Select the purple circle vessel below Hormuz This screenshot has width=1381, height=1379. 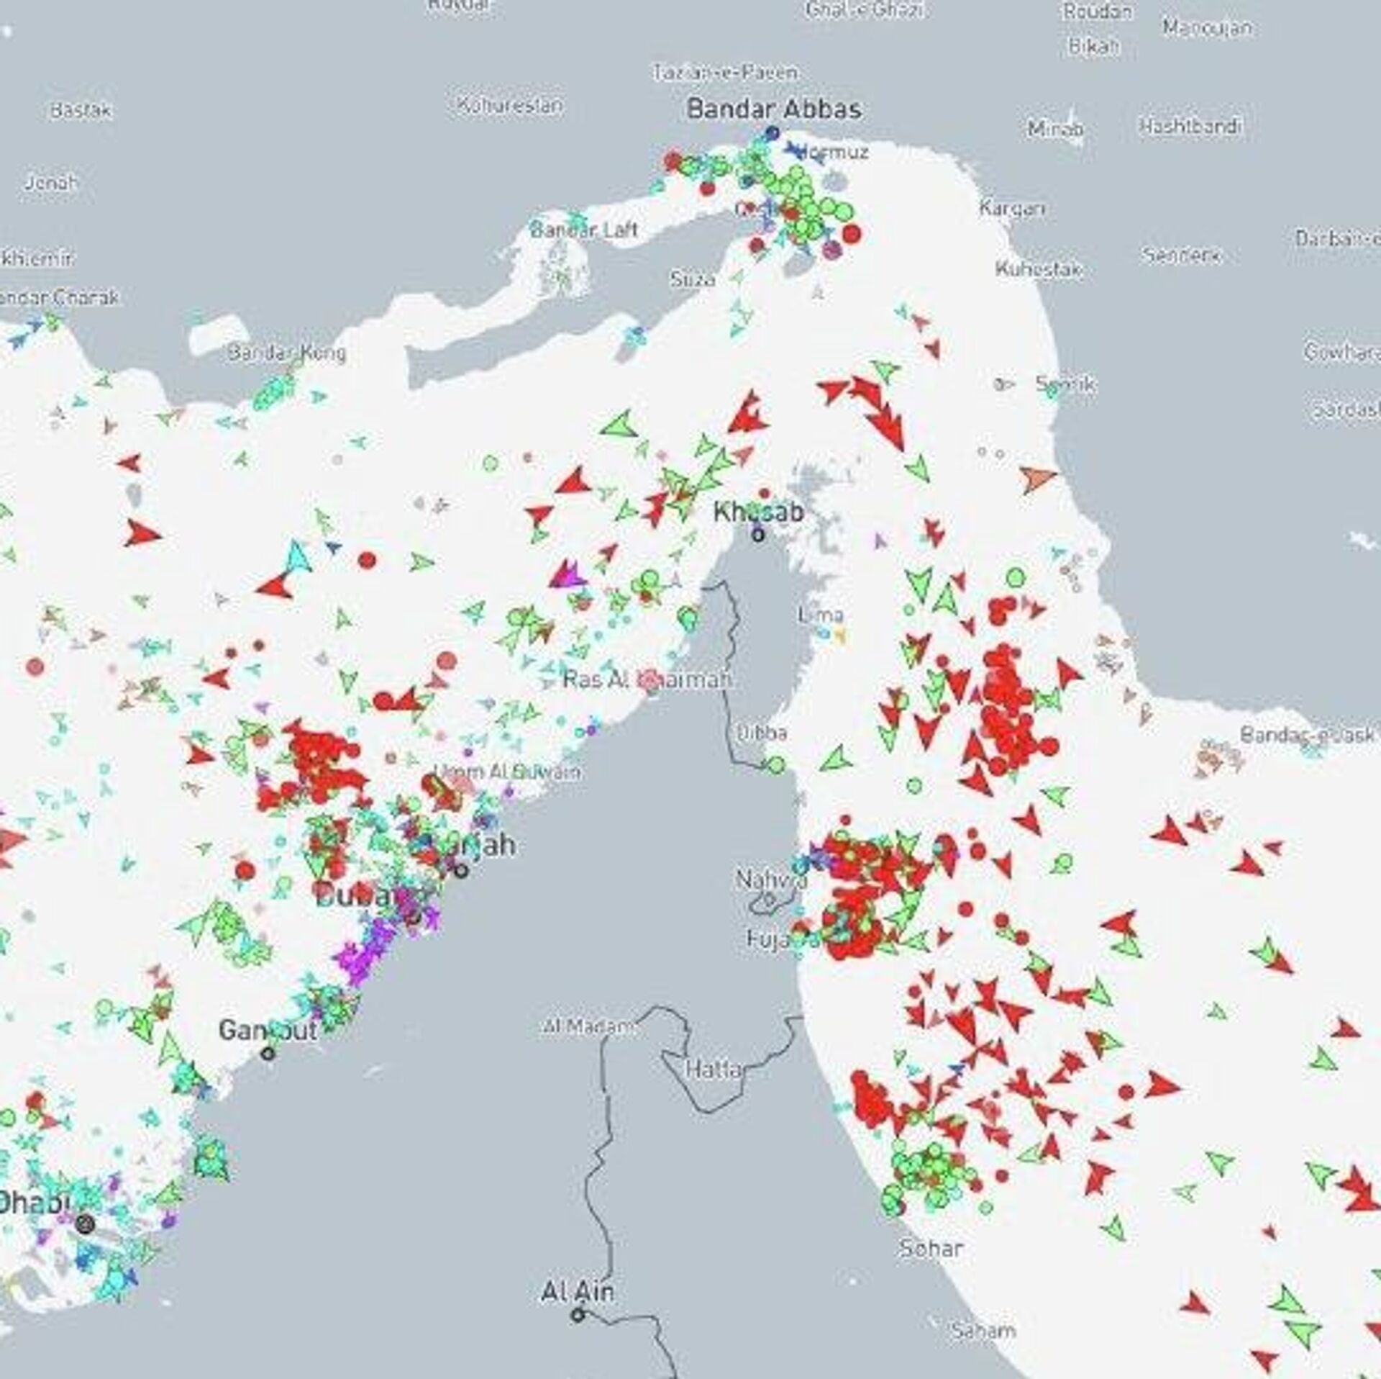pyautogui.click(x=831, y=251)
